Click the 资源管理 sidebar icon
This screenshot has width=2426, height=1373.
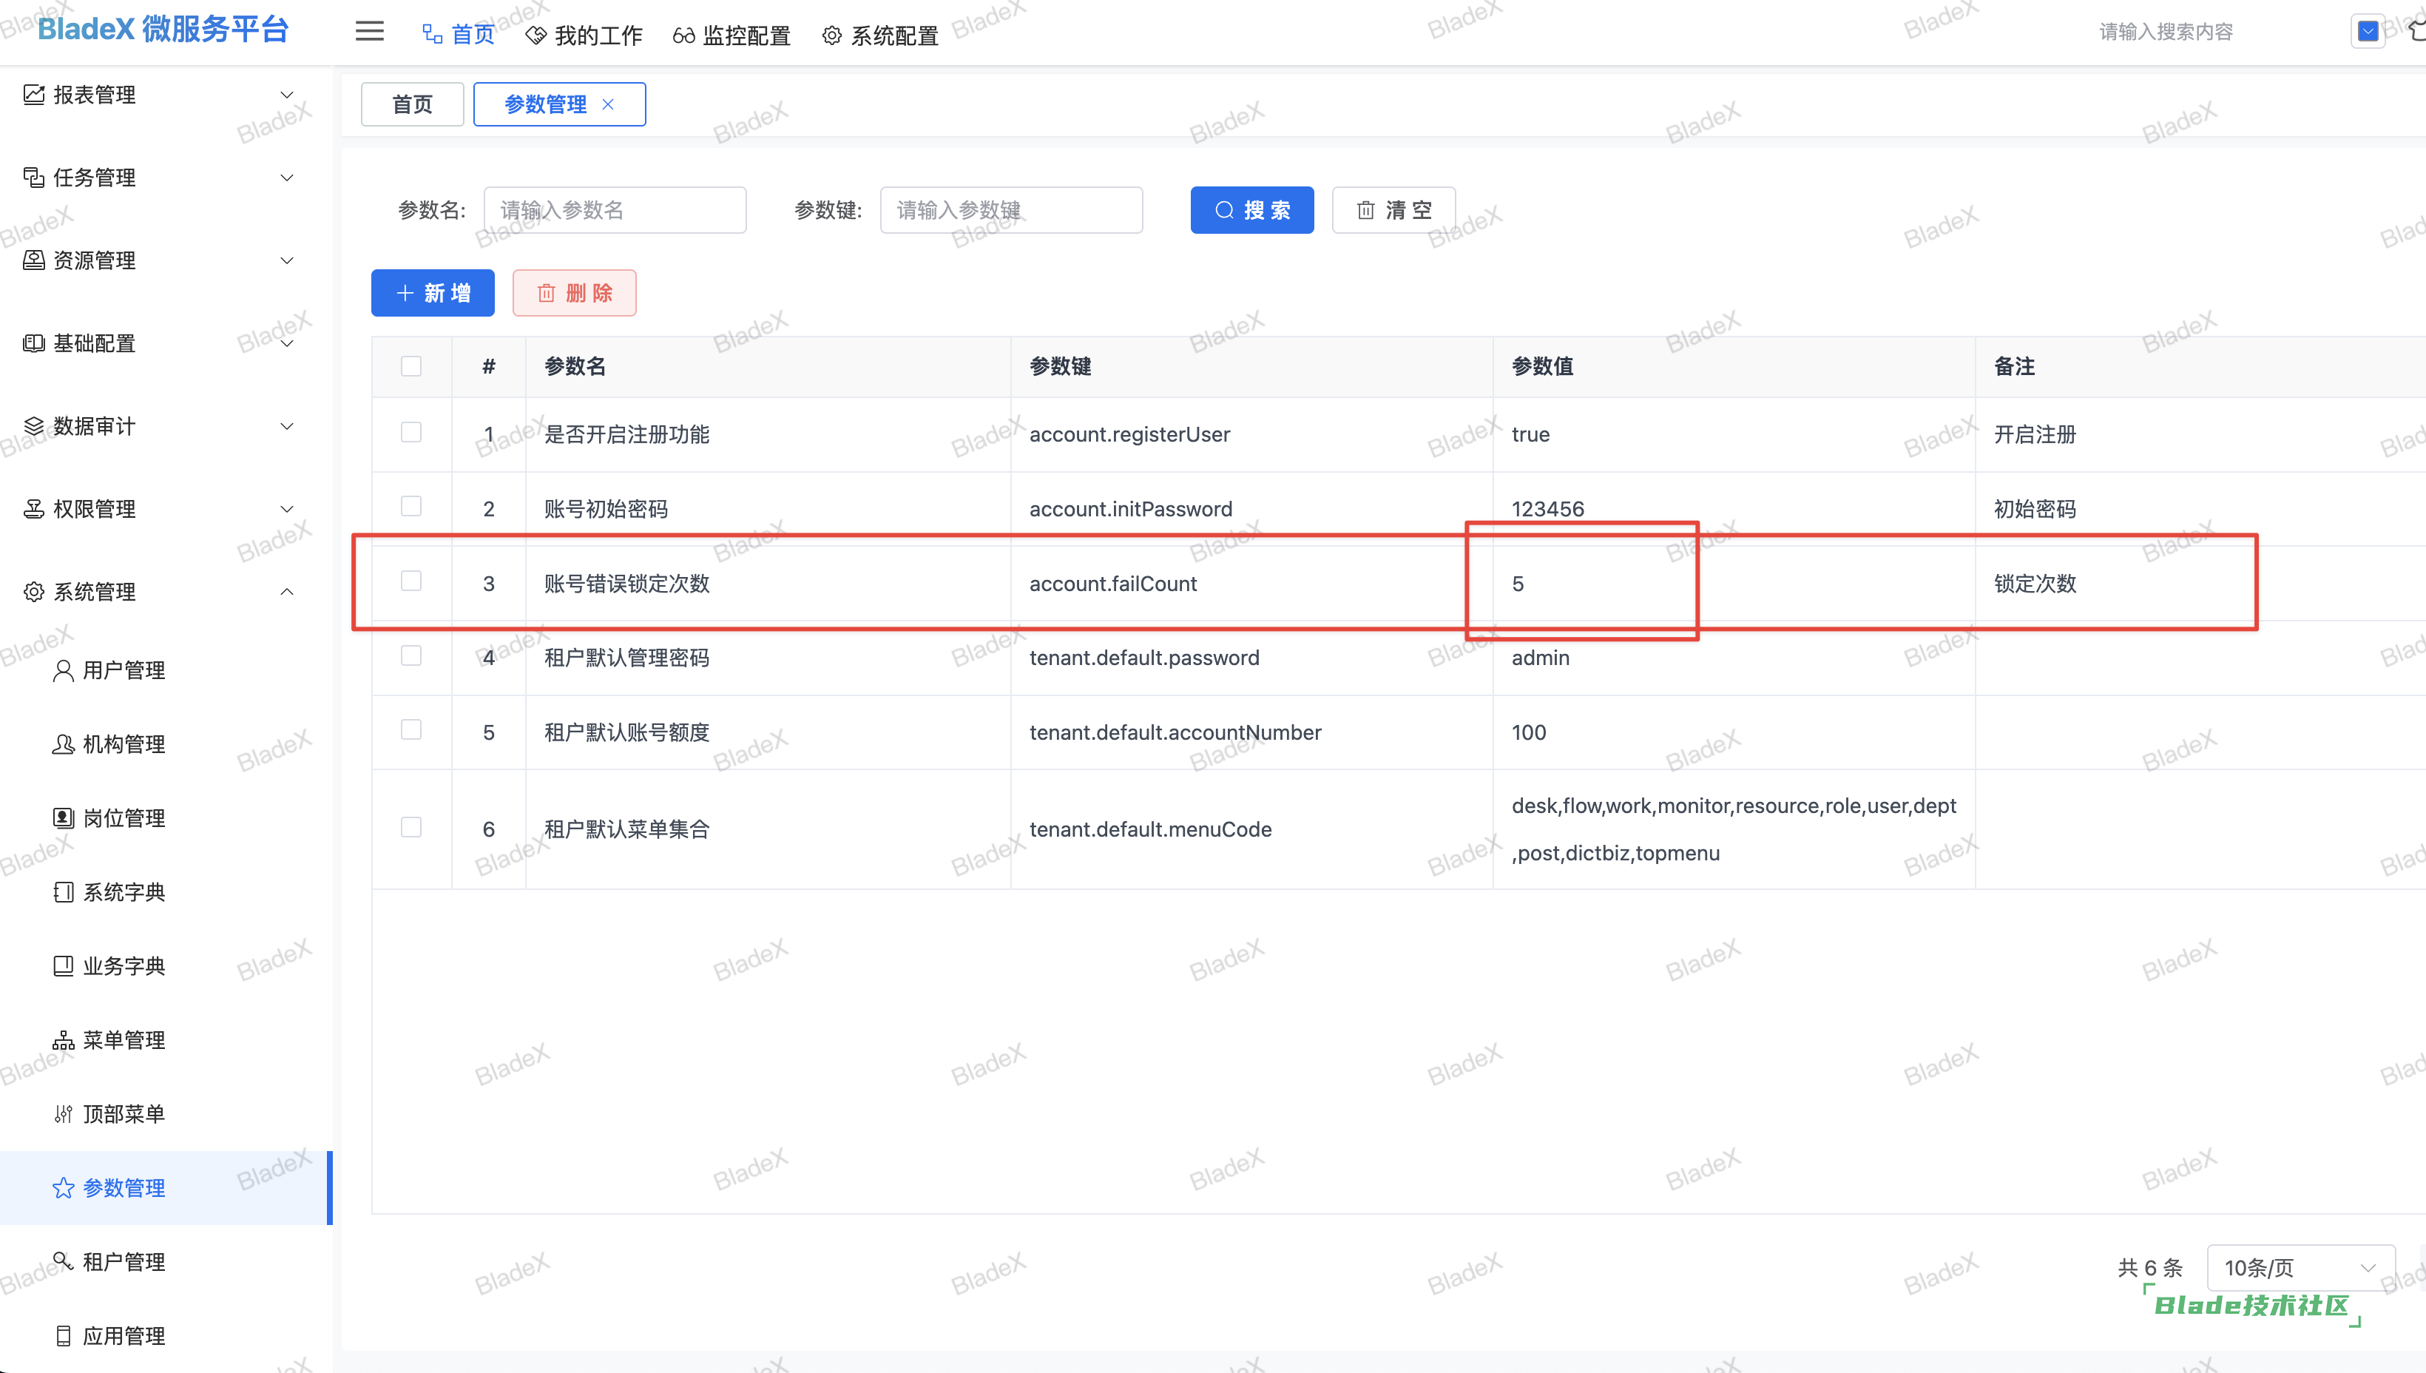(34, 260)
